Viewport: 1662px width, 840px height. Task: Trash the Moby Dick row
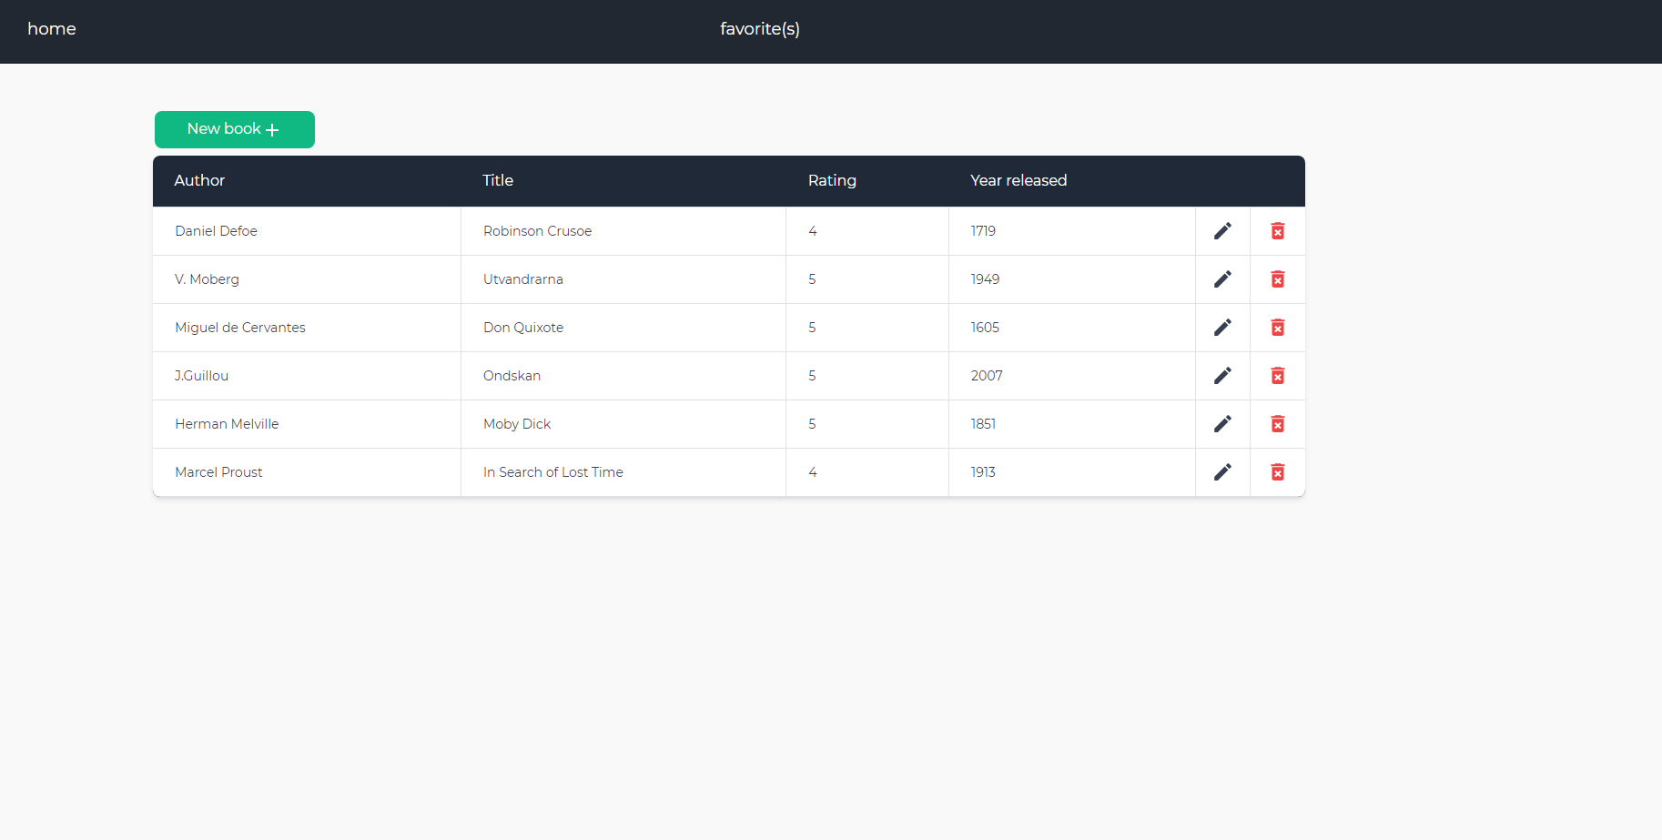[x=1278, y=424]
